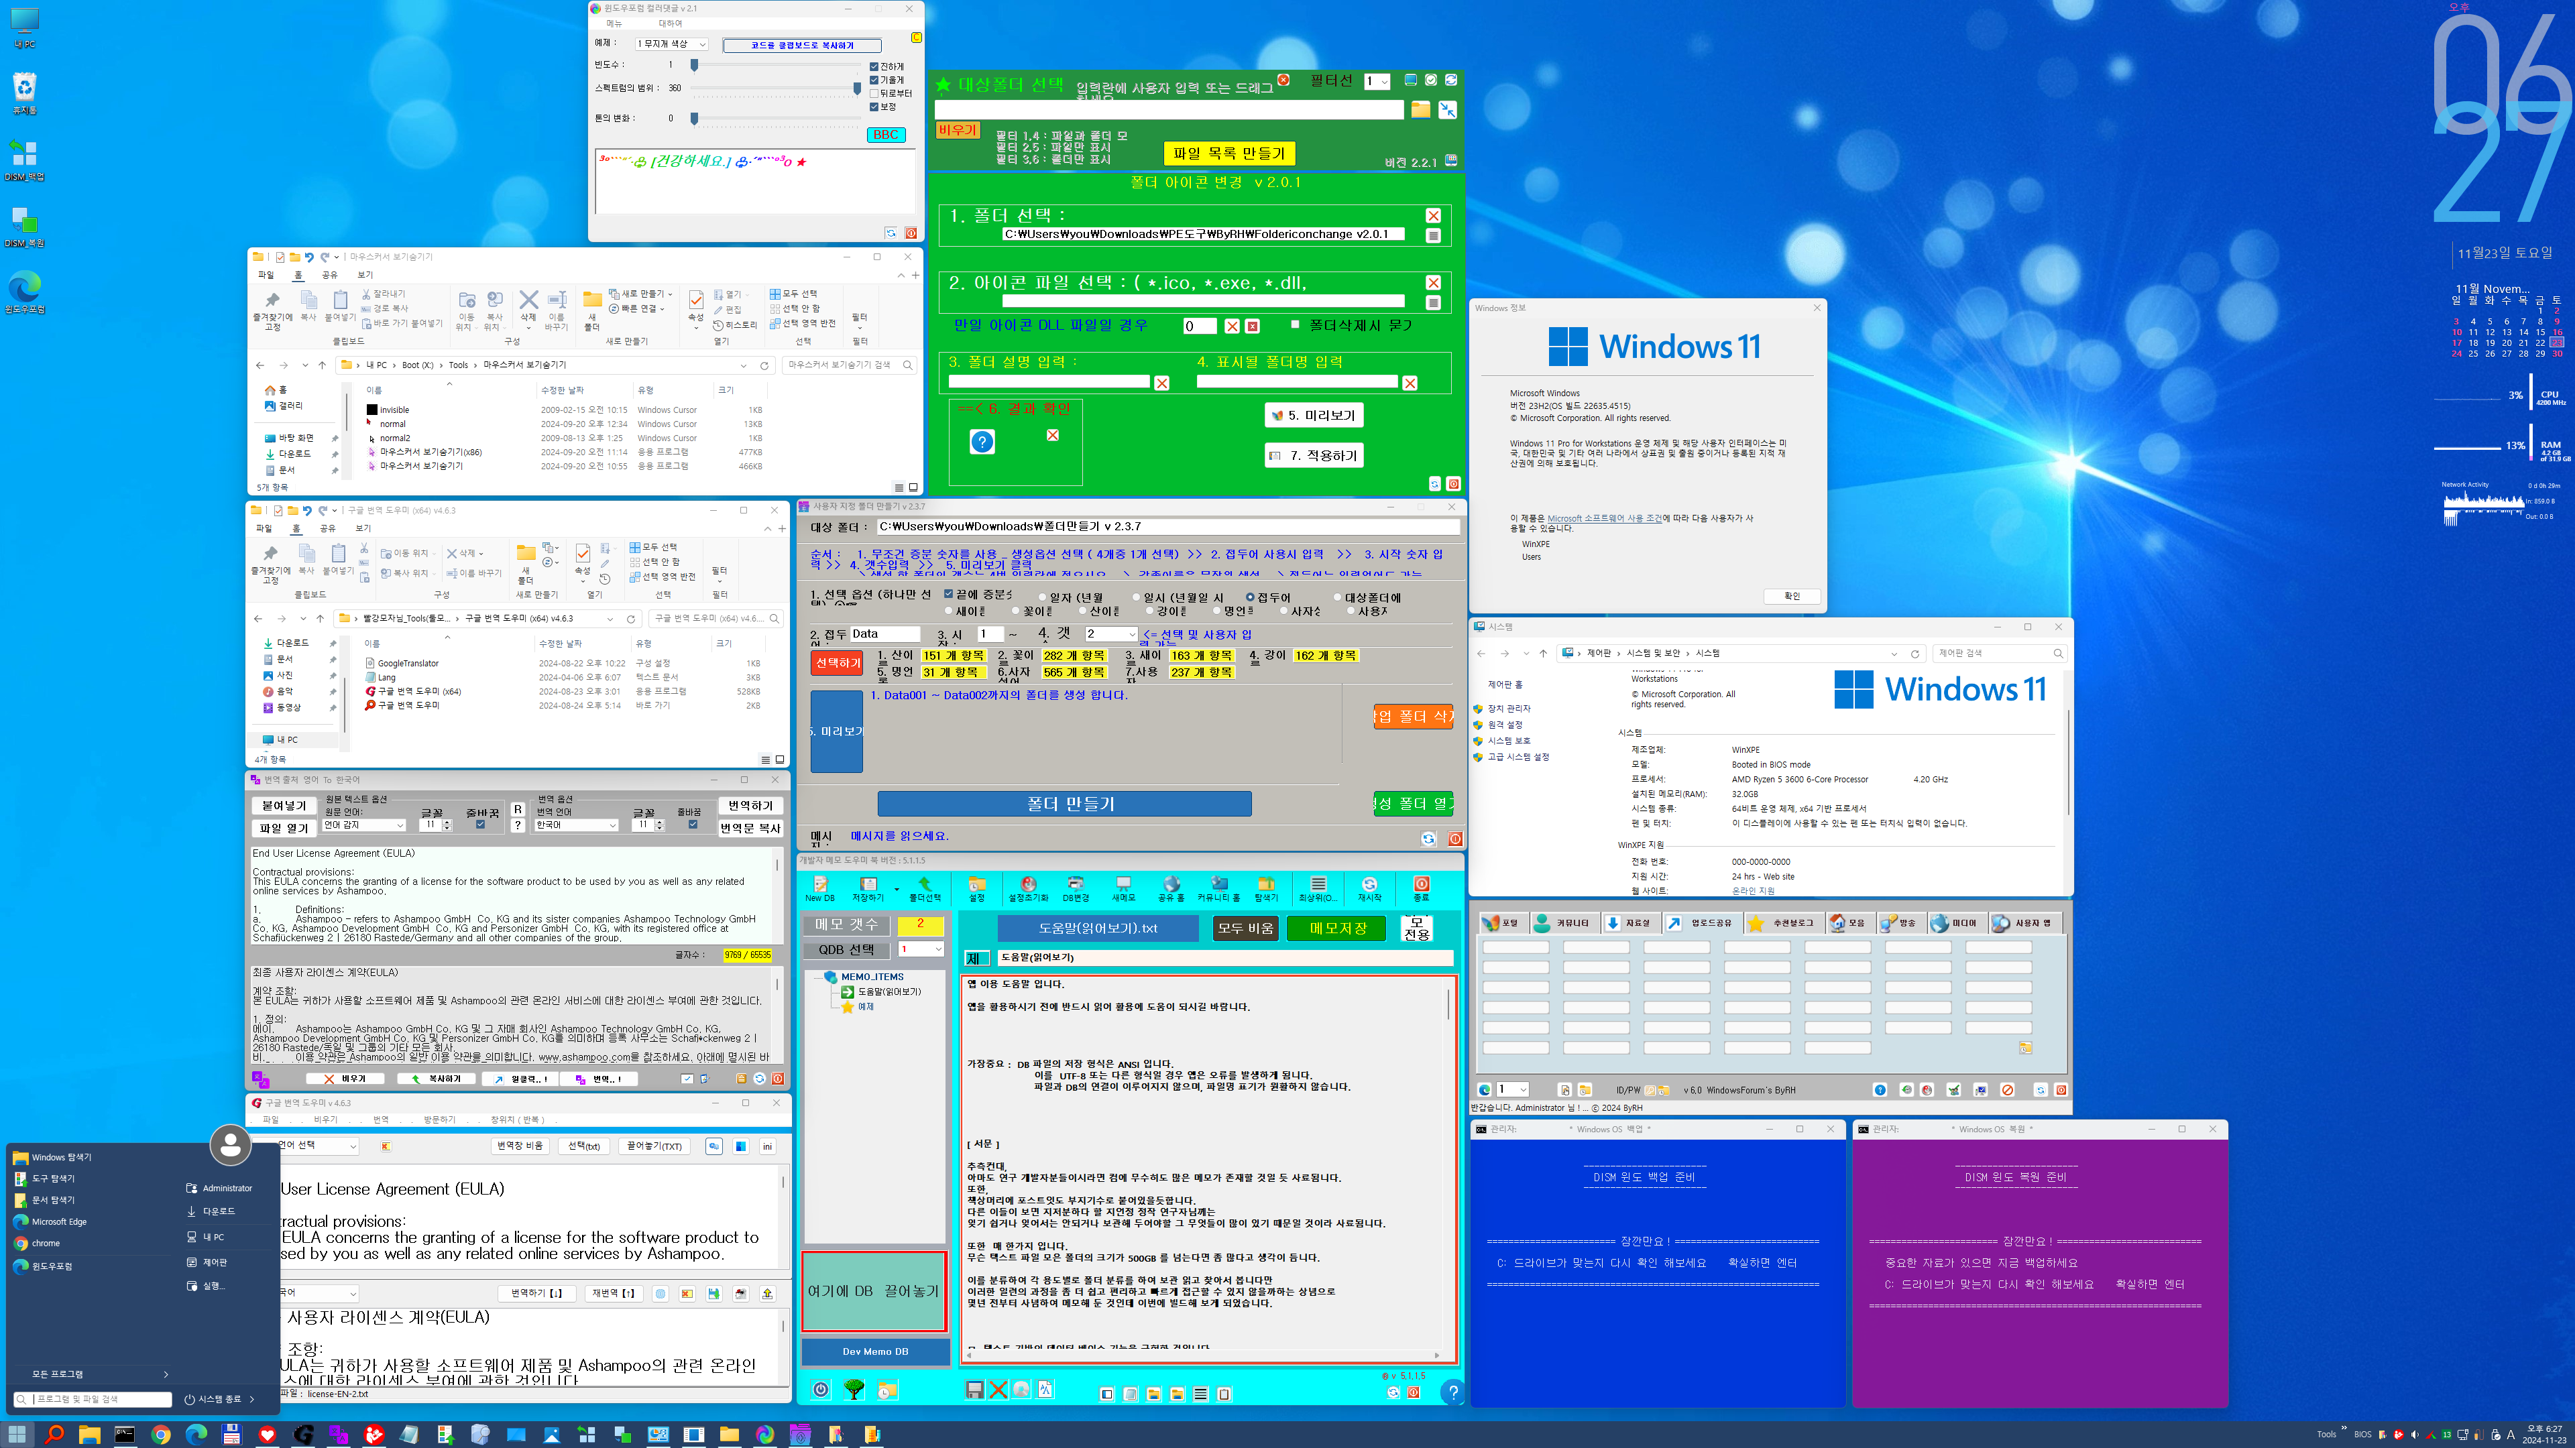Click 메모저장 green button
Screen dimensions: 2575x1448
point(1338,928)
